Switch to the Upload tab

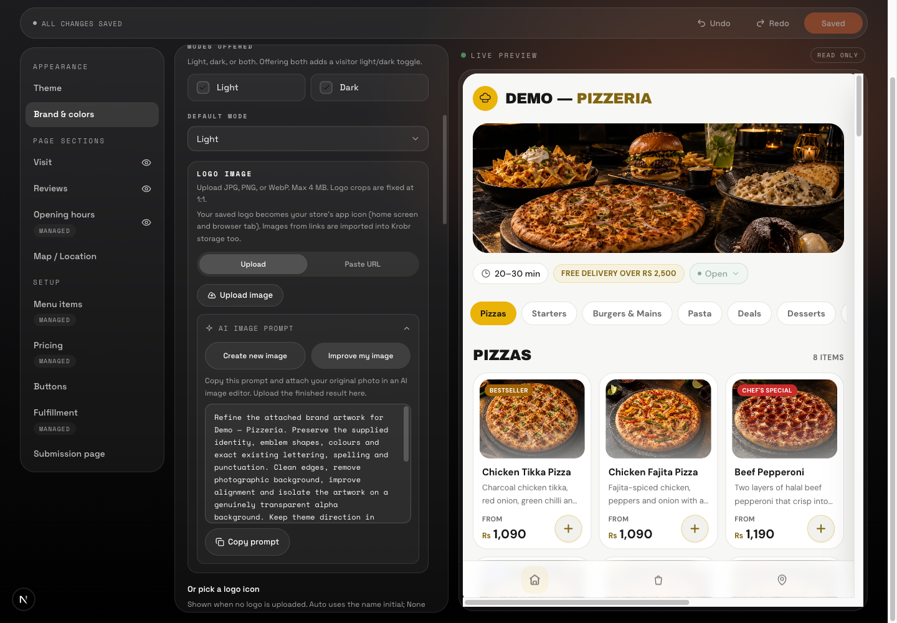[254, 264]
